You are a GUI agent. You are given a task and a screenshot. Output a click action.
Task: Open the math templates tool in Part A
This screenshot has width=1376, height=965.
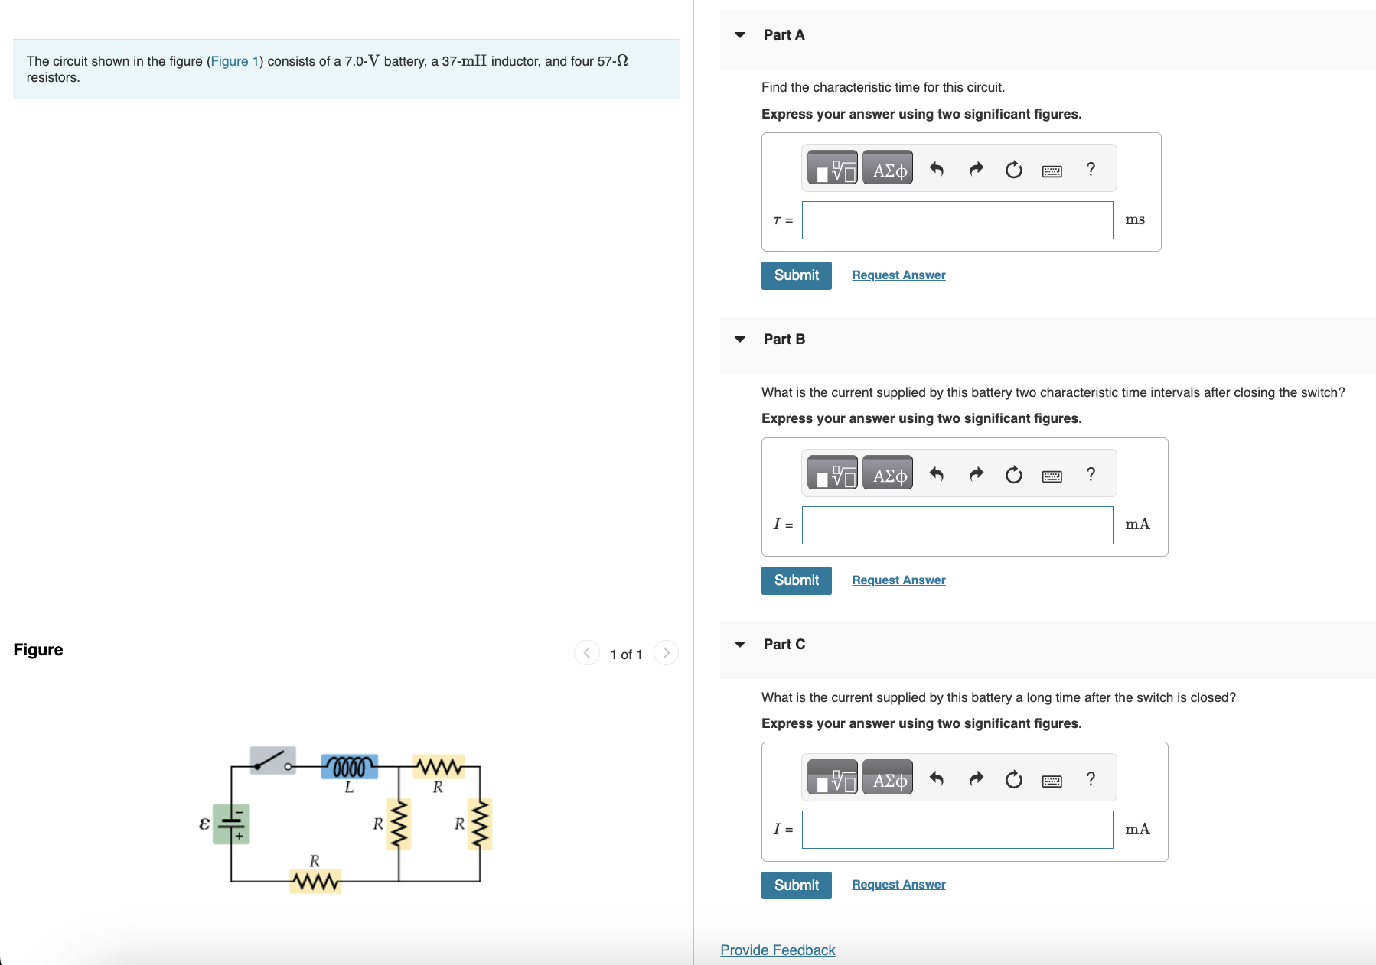(x=833, y=168)
